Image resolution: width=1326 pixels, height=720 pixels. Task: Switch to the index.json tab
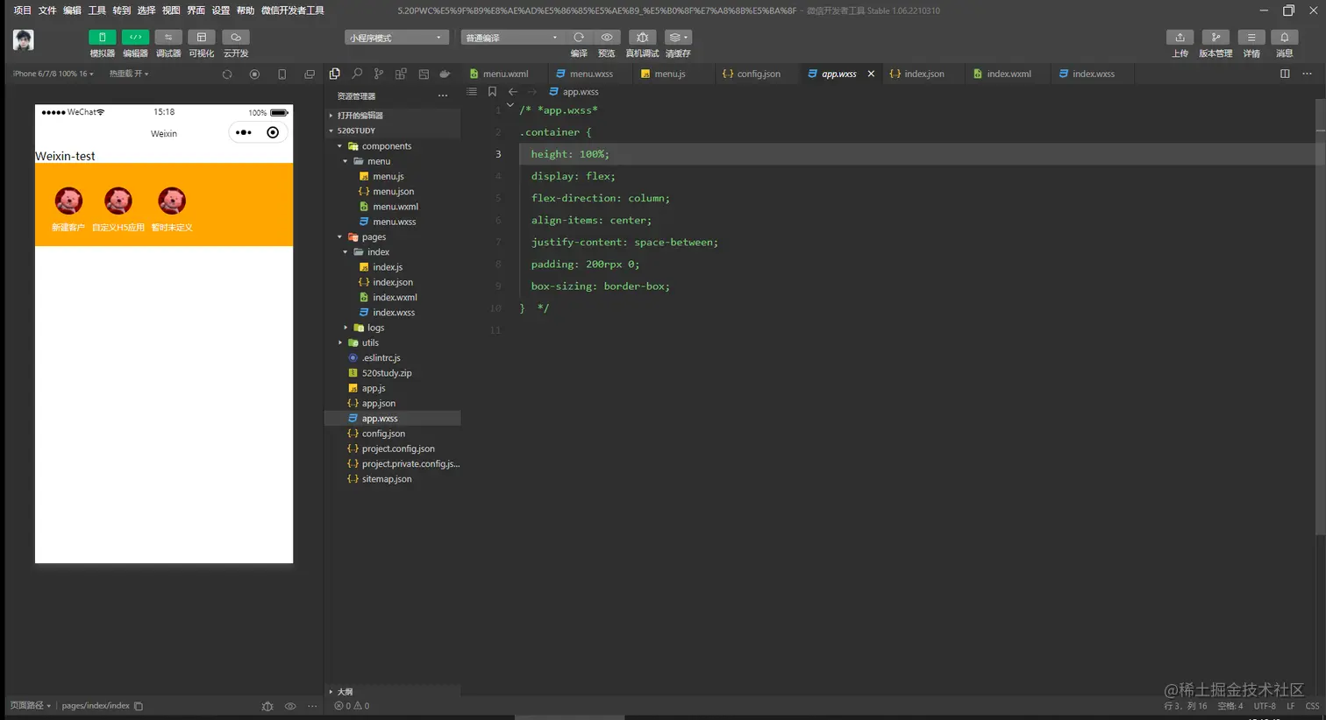click(x=923, y=74)
